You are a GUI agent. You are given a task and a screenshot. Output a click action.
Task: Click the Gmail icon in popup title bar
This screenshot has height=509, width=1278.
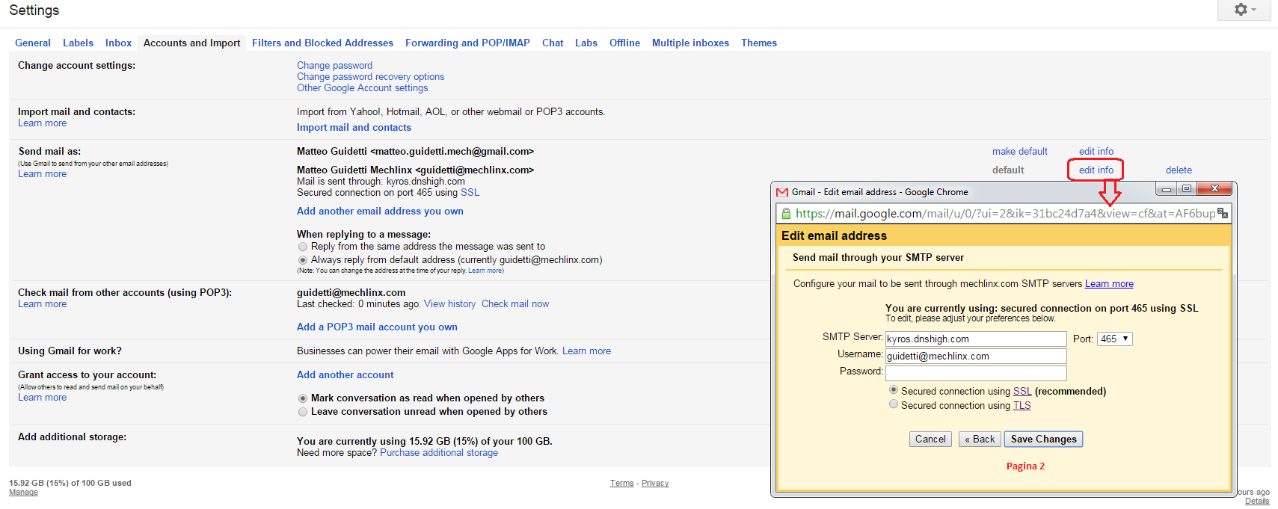(x=782, y=192)
